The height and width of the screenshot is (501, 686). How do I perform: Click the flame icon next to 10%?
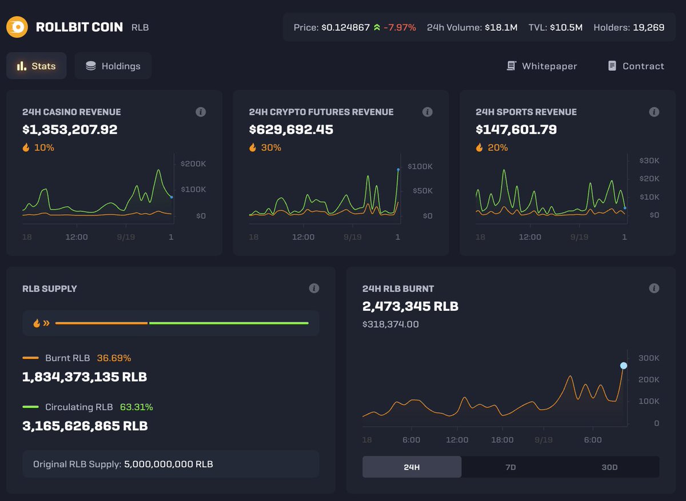pos(25,147)
